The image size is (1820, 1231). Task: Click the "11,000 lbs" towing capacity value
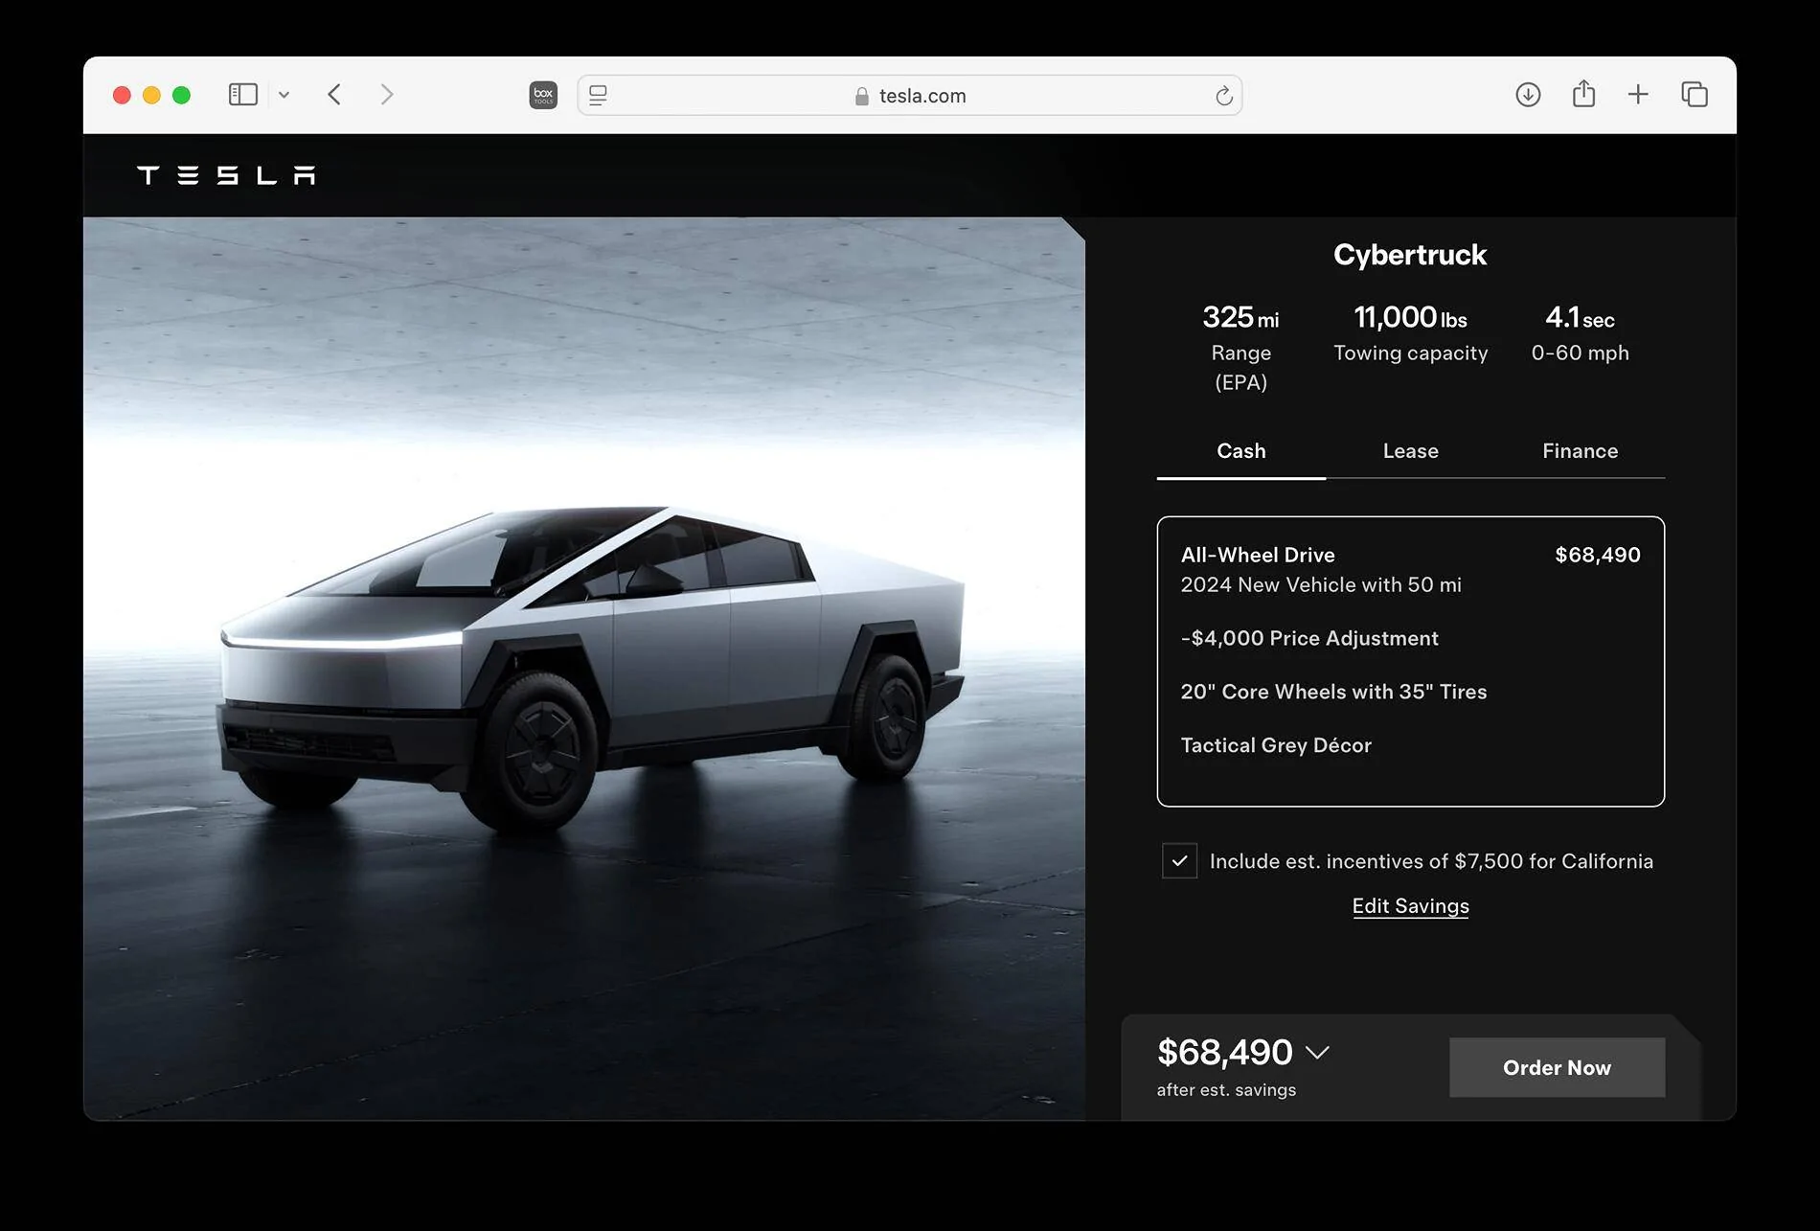point(1410,317)
